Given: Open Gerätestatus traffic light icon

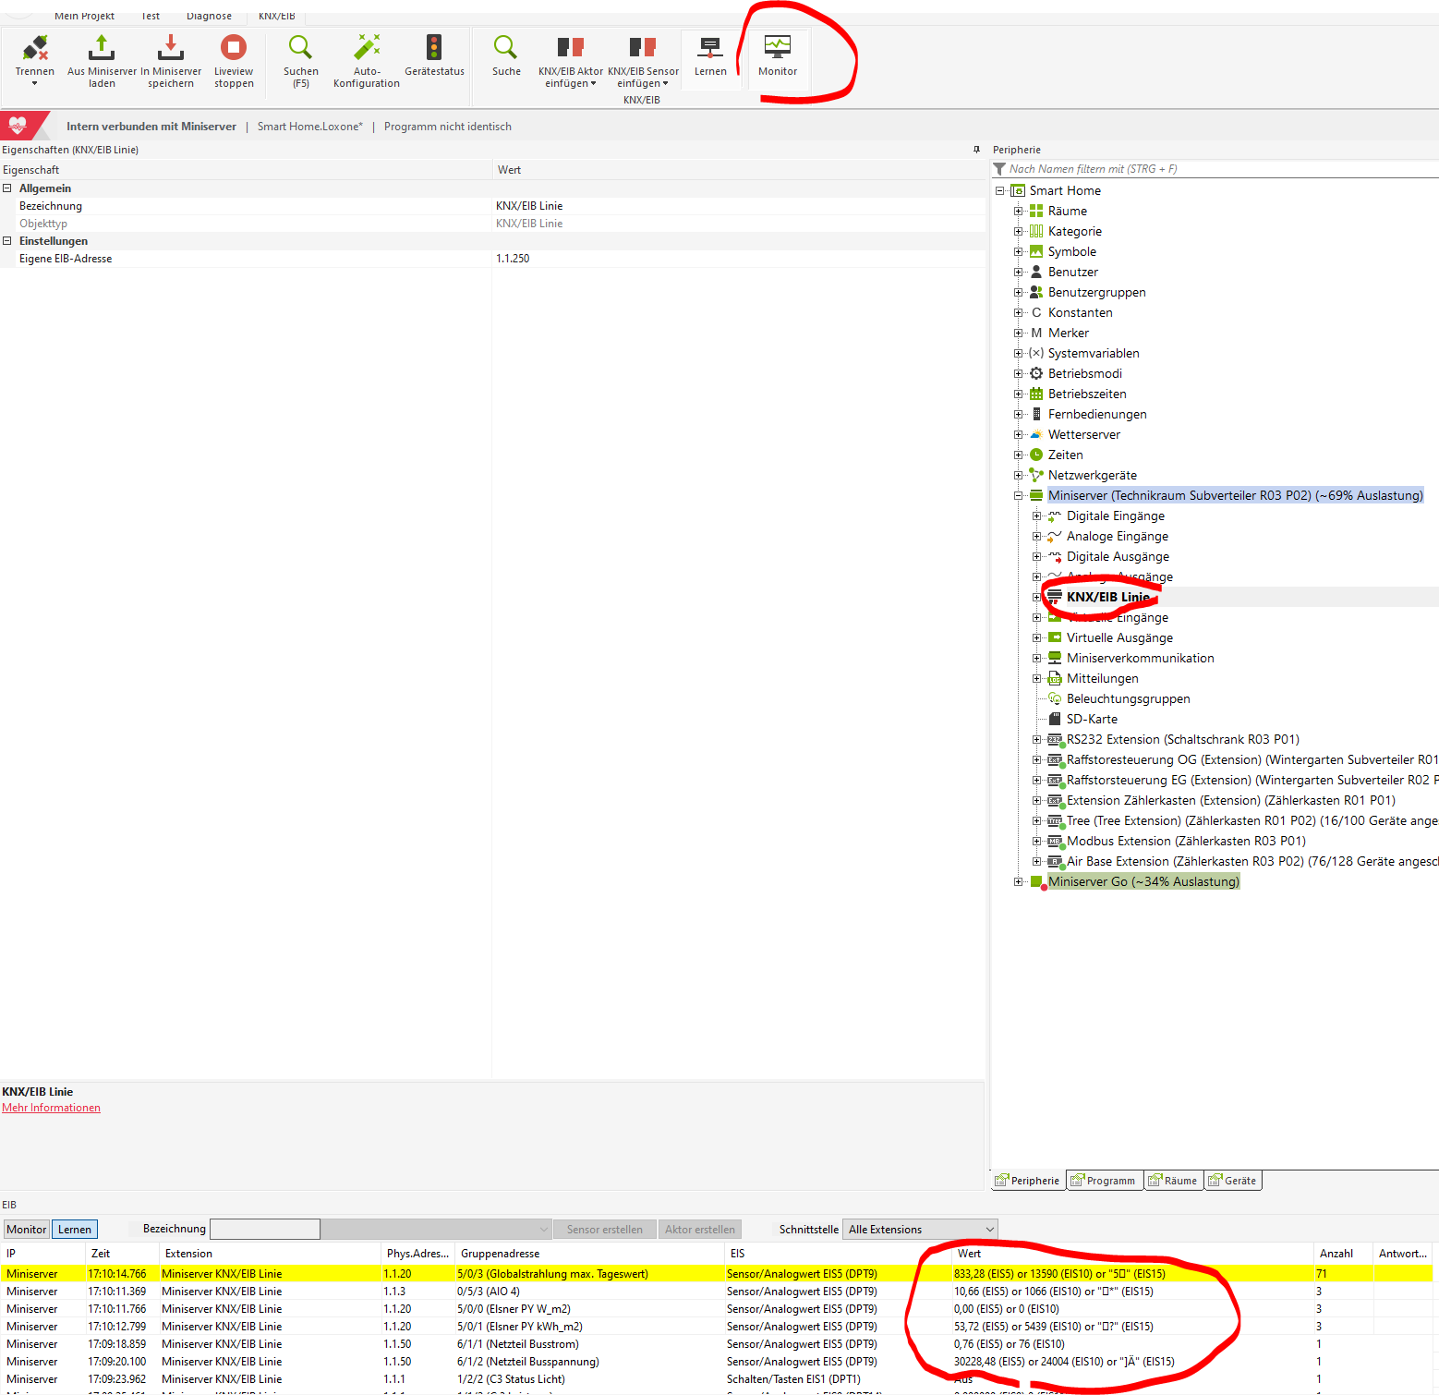Looking at the screenshot, I should pos(434,47).
